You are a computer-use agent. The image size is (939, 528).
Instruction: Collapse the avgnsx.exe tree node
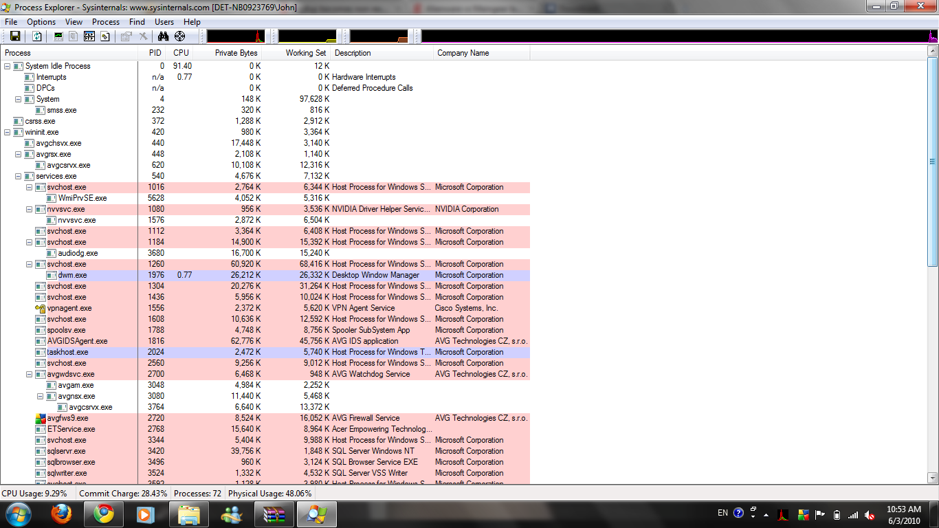pyautogui.click(x=41, y=396)
